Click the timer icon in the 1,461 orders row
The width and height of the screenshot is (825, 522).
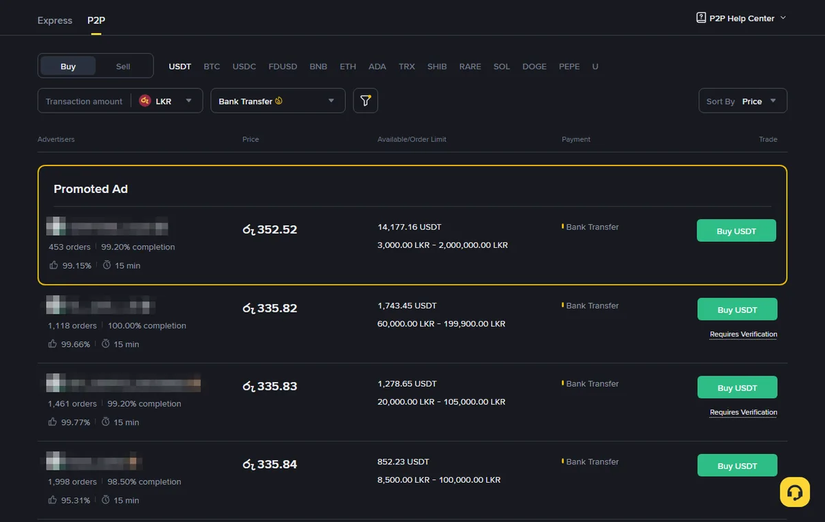(106, 422)
